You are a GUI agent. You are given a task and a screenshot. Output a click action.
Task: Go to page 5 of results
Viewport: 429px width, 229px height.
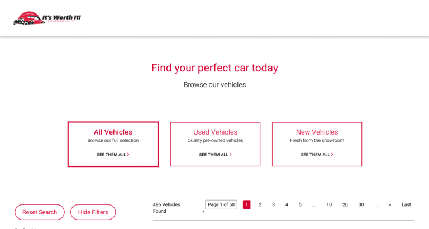pyautogui.click(x=300, y=204)
